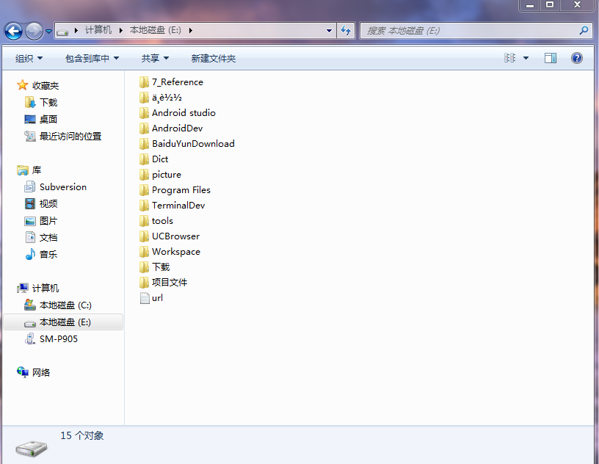Image resolution: width=599 pixels, height=464 pixels.
Task: Click the magnifier search icon
Action: point(584,31)
